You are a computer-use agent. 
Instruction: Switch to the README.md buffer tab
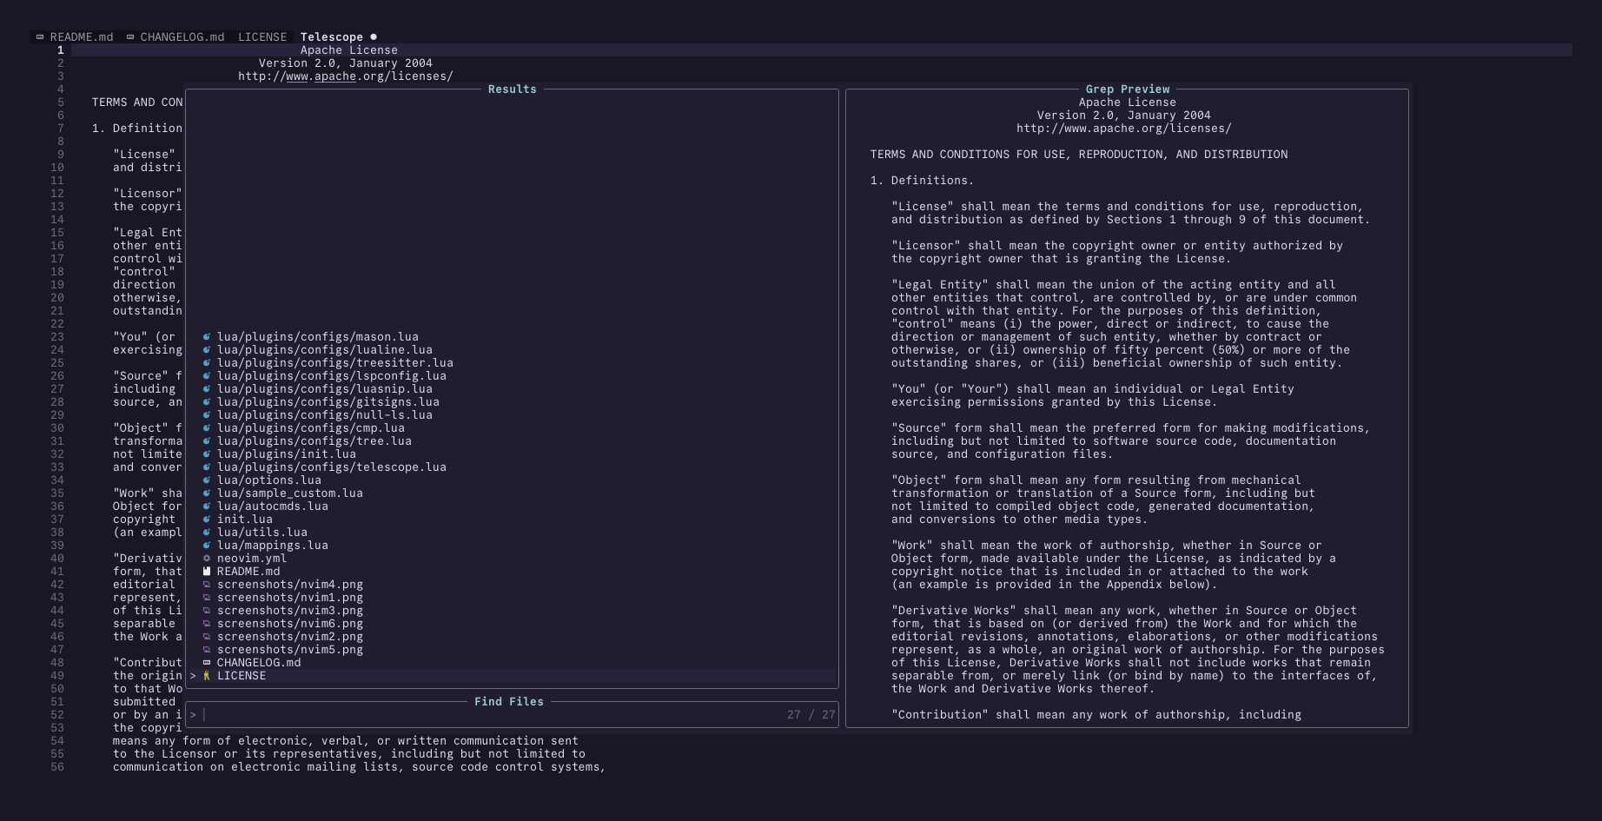coord(81,37)
